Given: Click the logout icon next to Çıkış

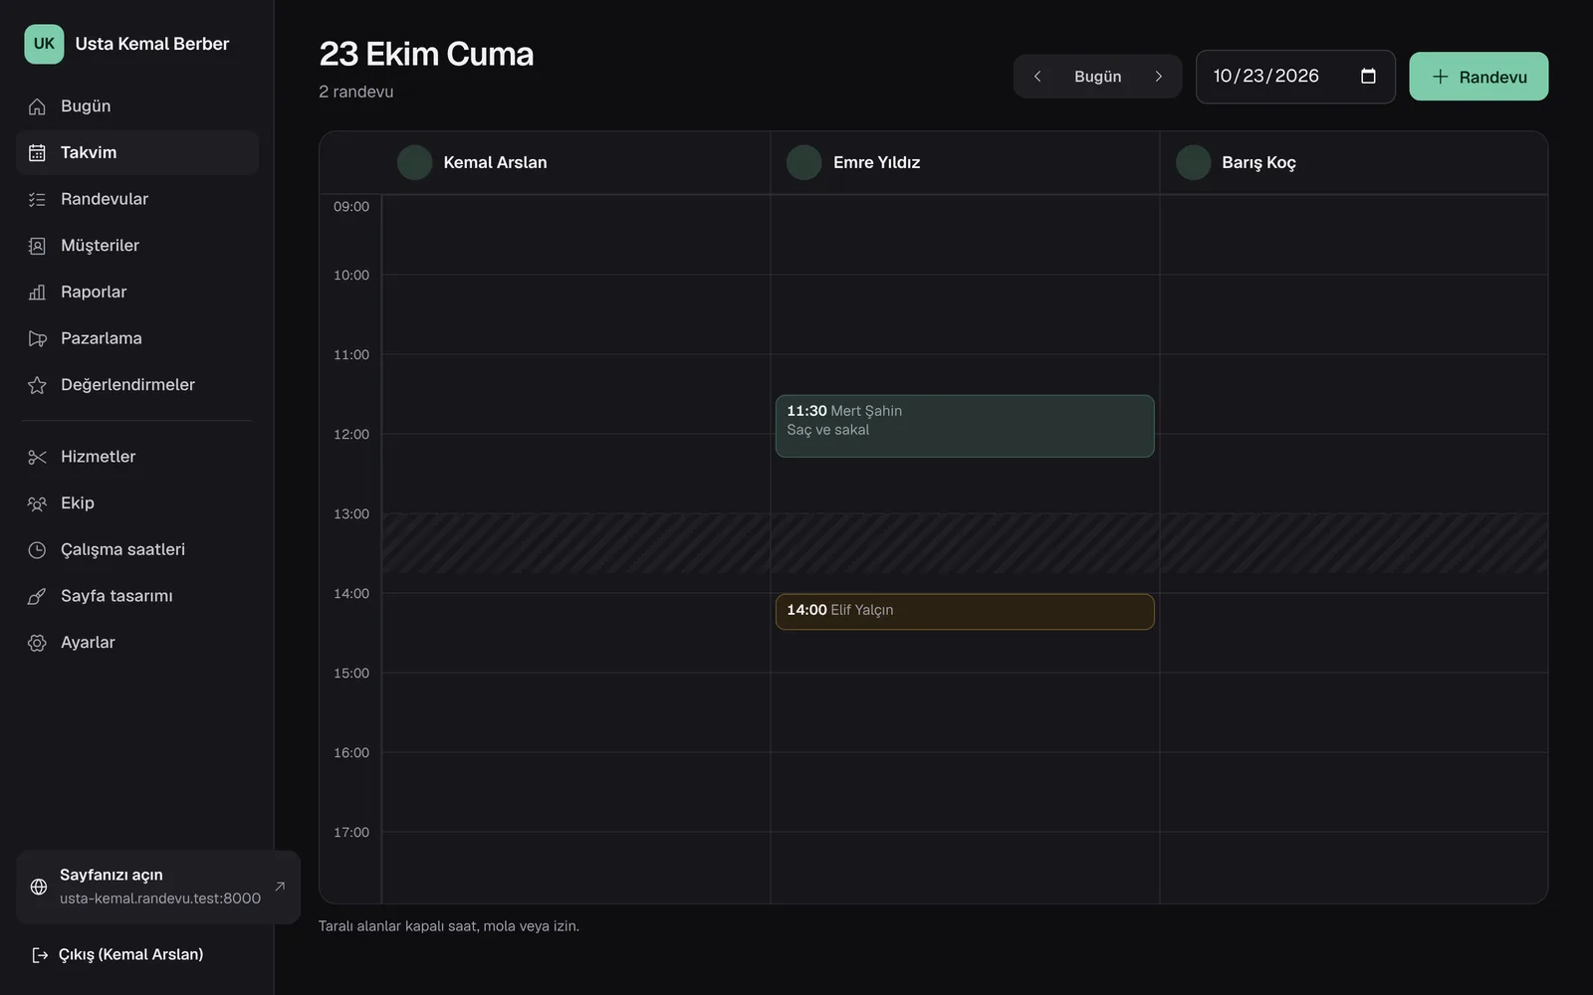Looking at the screenshot, I should click(40, 955).
